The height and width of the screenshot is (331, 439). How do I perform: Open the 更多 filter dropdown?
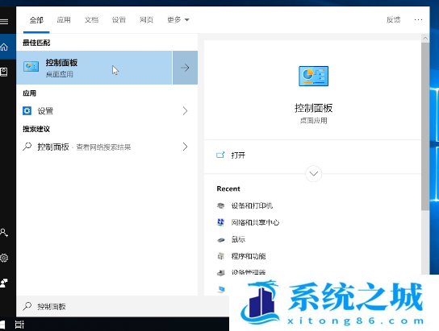pyautogui.click(x=178, y=20)
